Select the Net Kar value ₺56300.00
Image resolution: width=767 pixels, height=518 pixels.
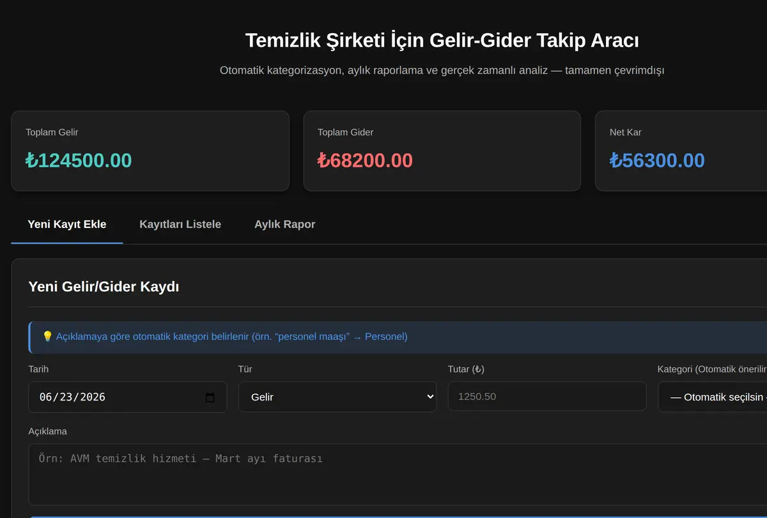coord(657,160)
